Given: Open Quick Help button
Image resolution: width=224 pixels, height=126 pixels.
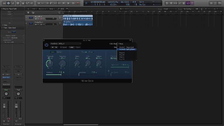Looking at the screenshot, I should [18, 3].
